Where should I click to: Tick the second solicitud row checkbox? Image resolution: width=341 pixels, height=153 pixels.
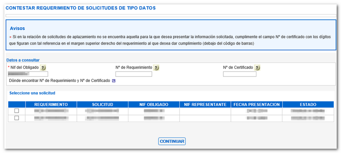[16, 118]
